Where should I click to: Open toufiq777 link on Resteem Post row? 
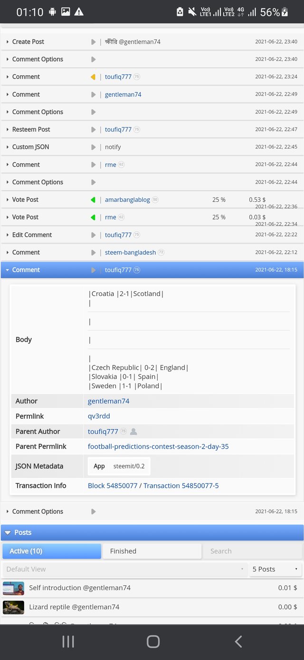pyautogui.click(x=118, y=129)
